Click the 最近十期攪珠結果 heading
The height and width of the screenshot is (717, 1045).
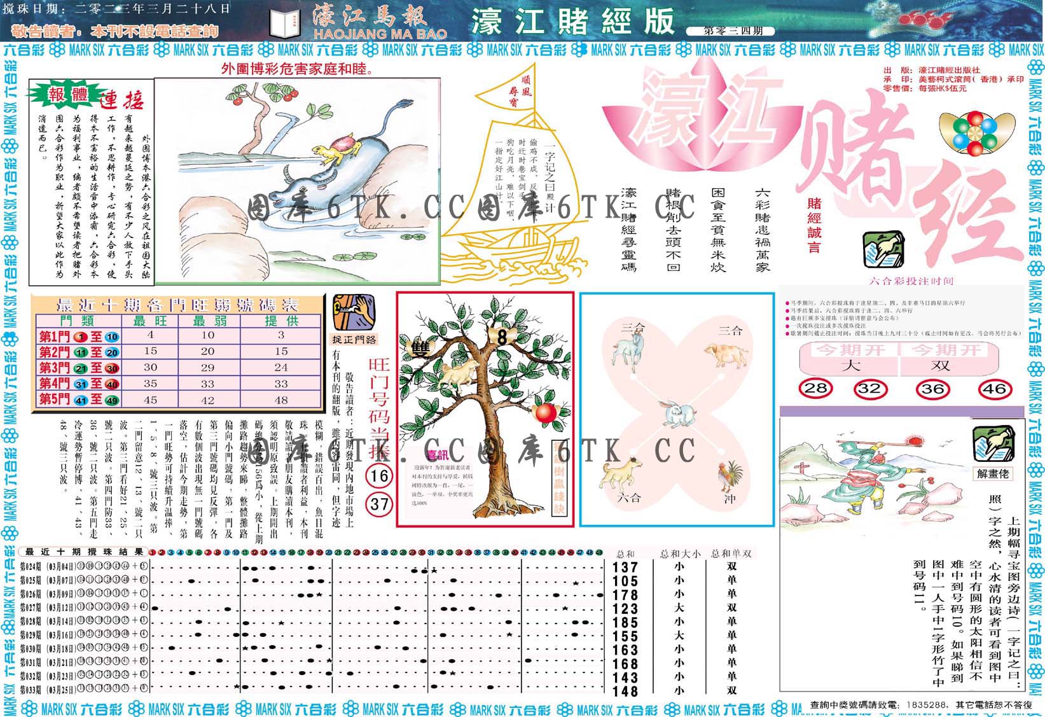click(84, 552)
